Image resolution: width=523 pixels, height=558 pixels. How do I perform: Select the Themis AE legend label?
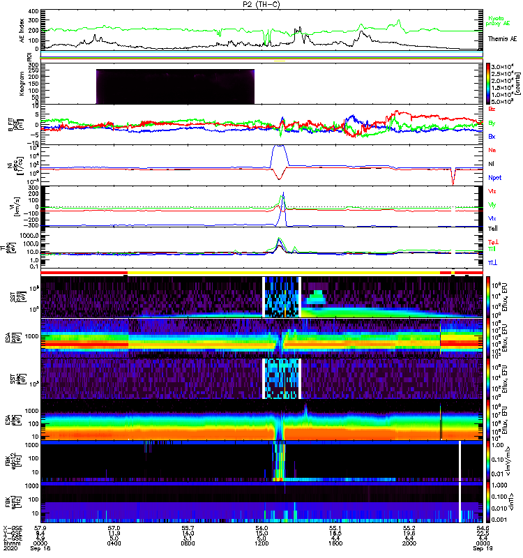[502, 39]
